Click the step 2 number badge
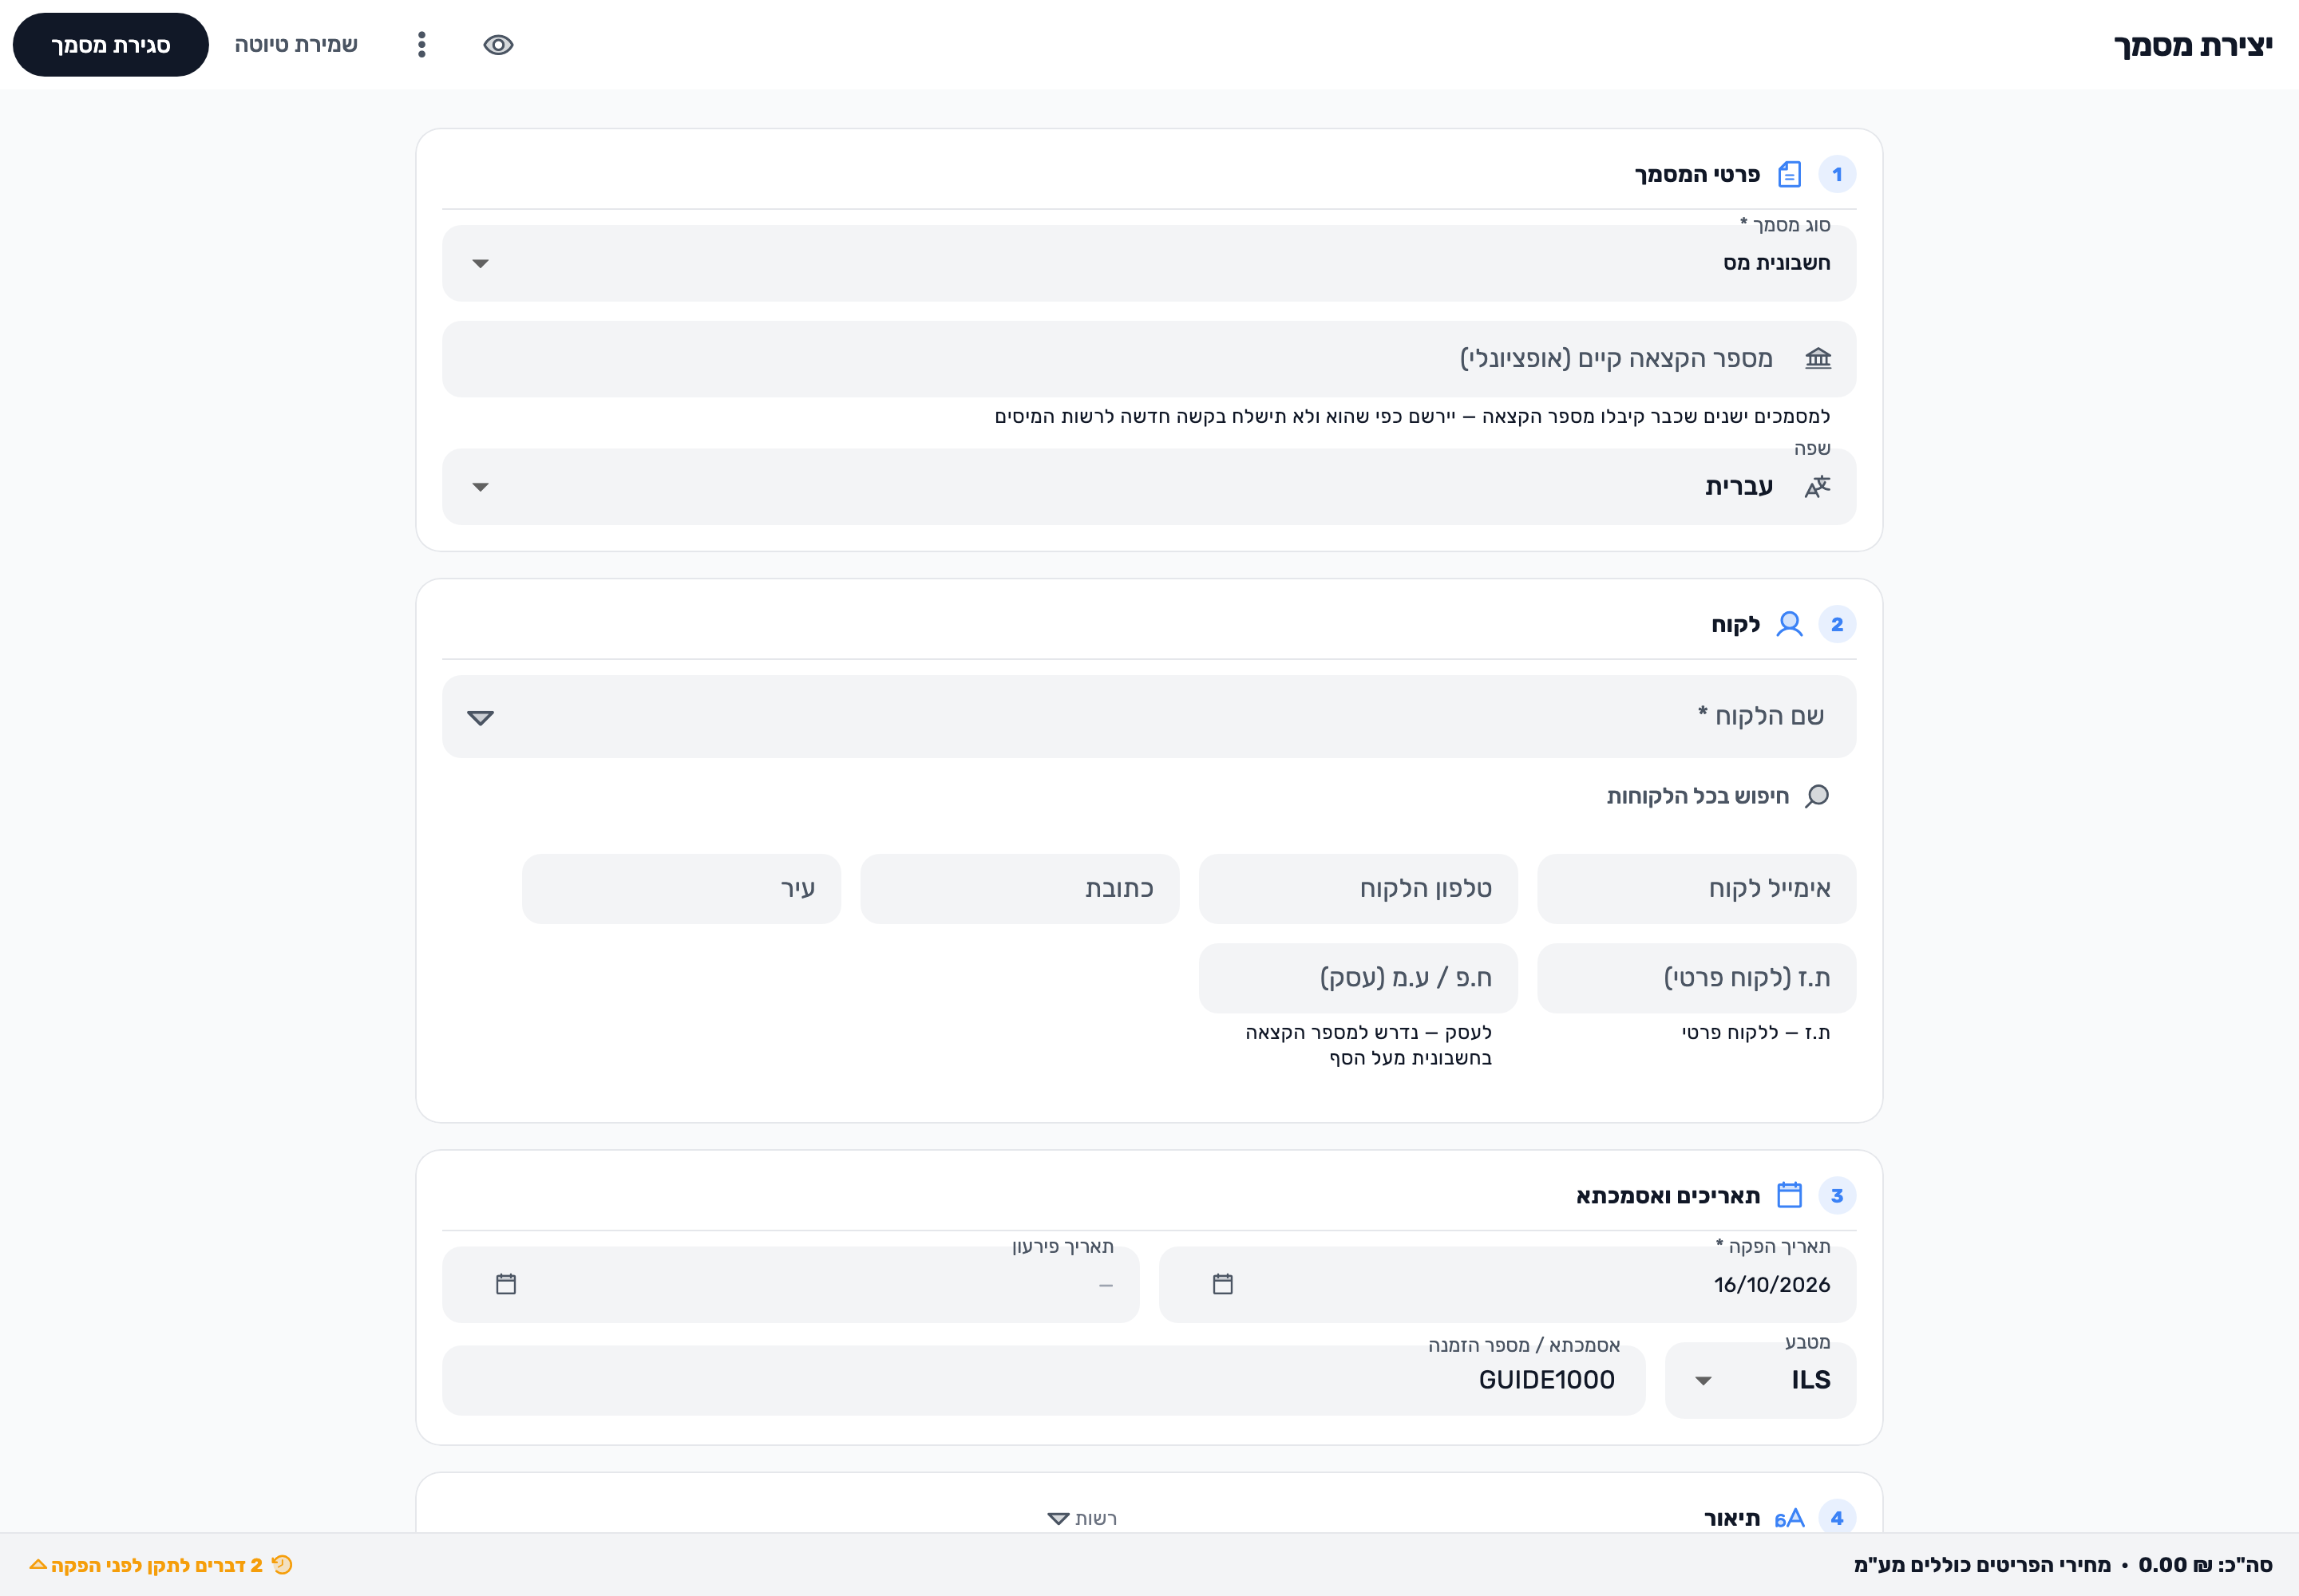The width and height of the screenshot is (2299, 1596). 1837,625
